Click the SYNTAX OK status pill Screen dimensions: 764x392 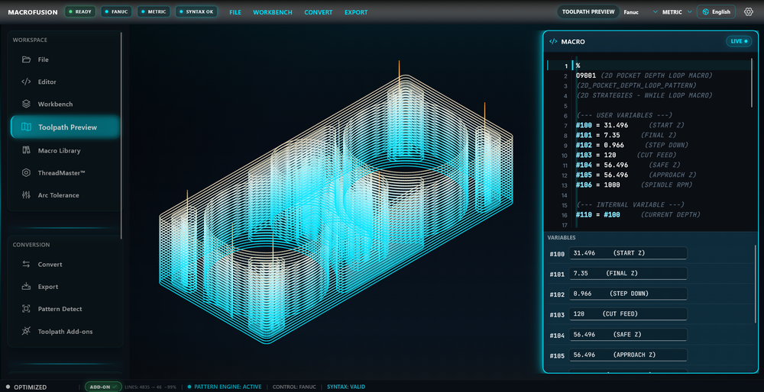[x=196, y=11]
